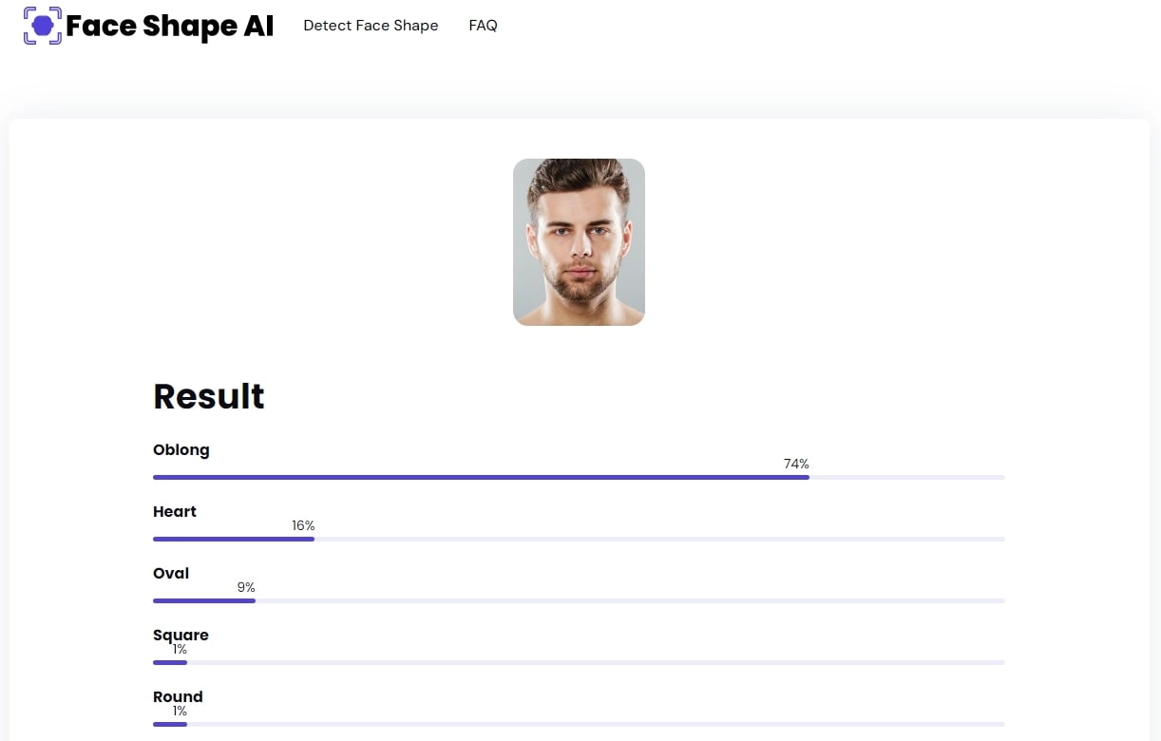Click the Face Shape AI logo icon
The width and height of the screenshot is (1161, 741).
(x=43, y=26)
